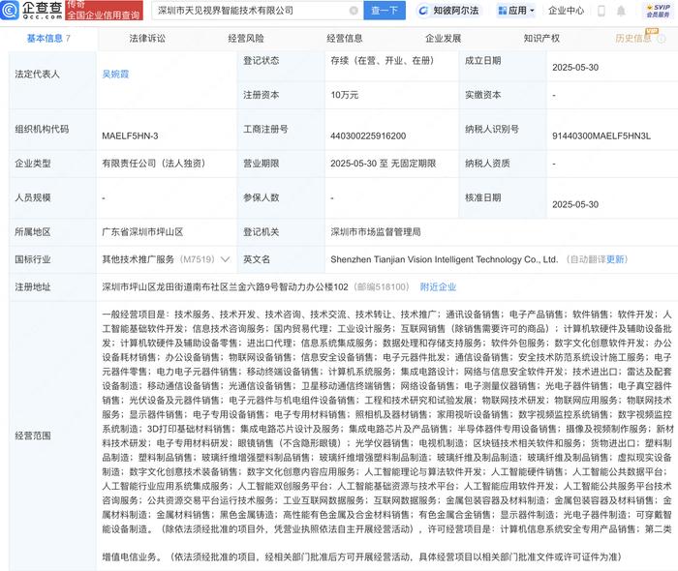Screen dimensions: 678x571
Task: Expand the 国标行业 chevron
Action: pyautogui.click(x=225, y=259)
